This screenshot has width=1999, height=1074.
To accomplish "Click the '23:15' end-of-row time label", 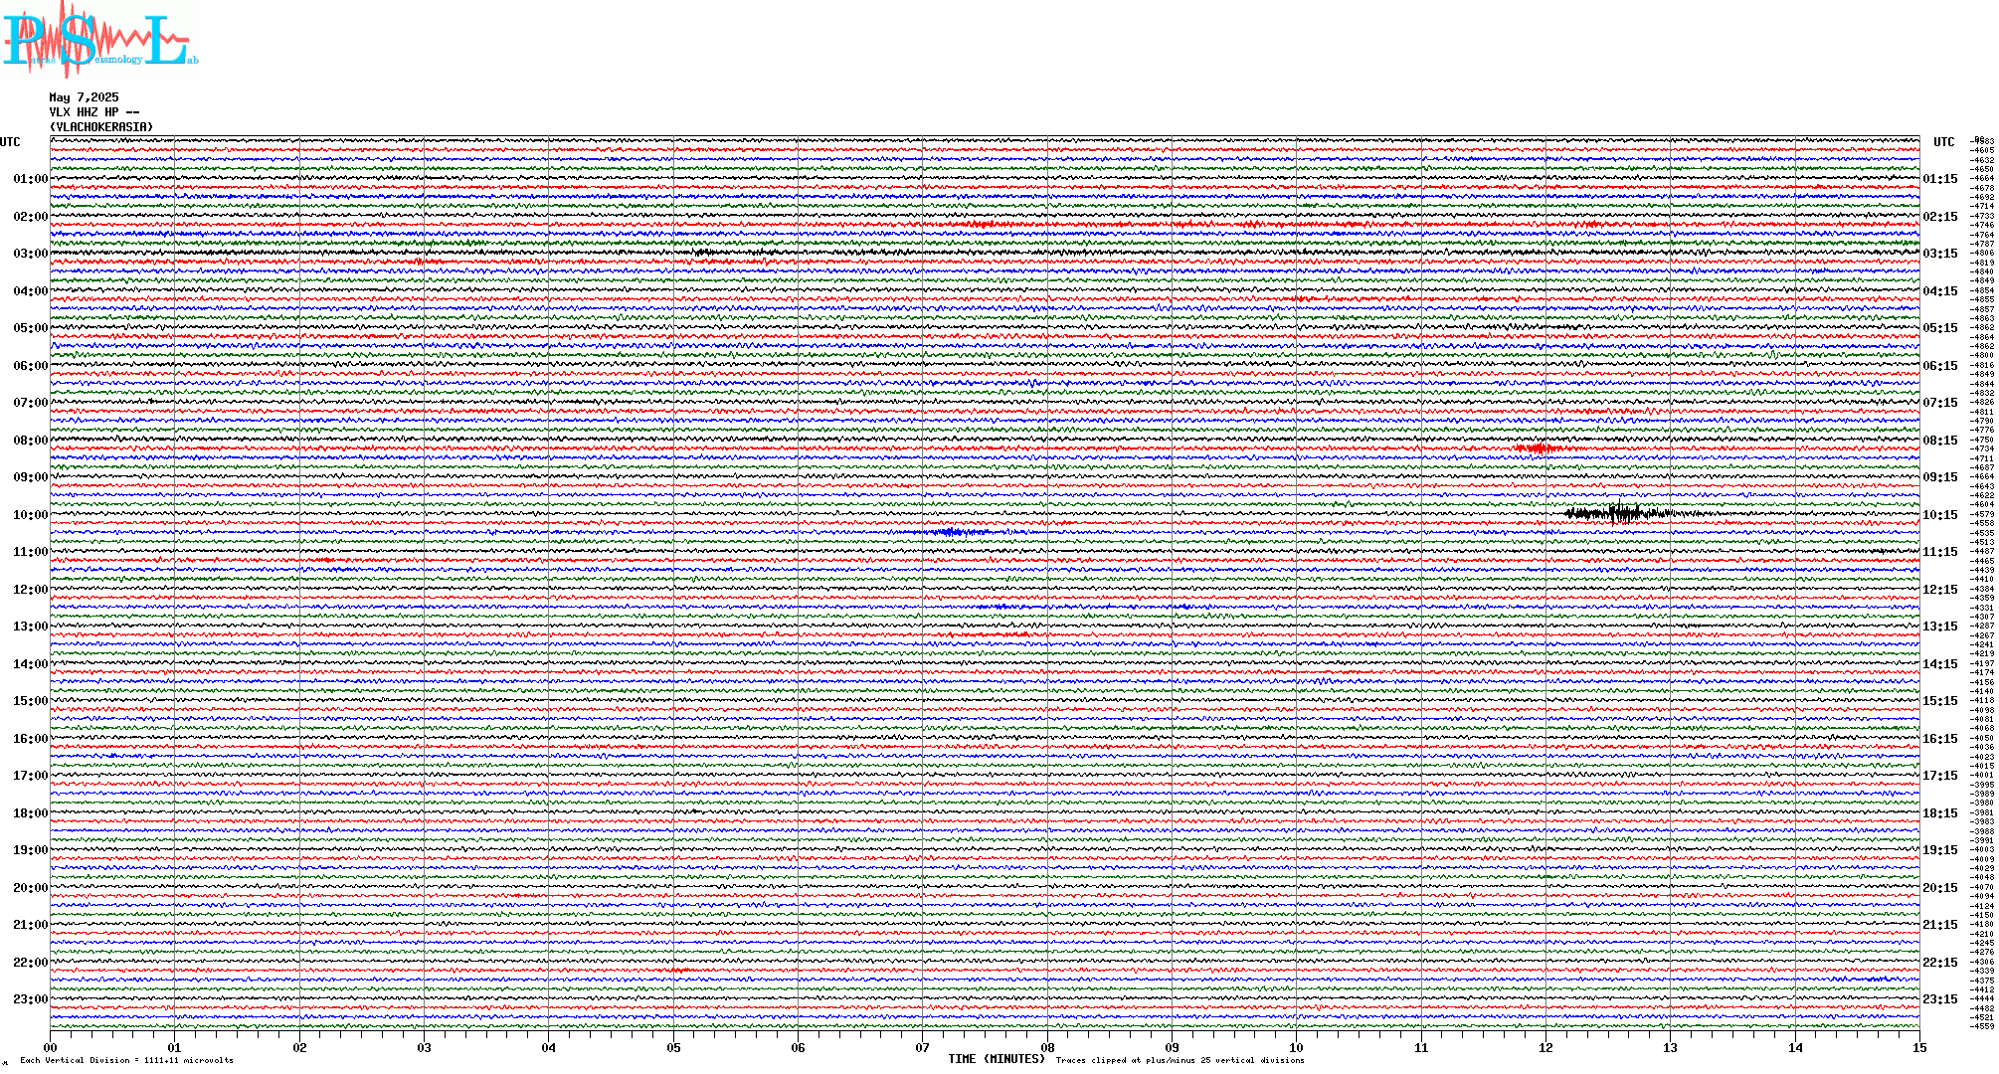I will tap(1940, 999).
